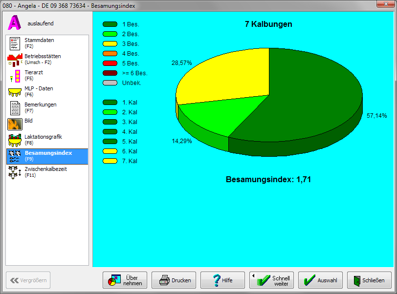Click the 7 Kalbungen chart title
Screen dimensions: 397x294
tap(268, 24)
